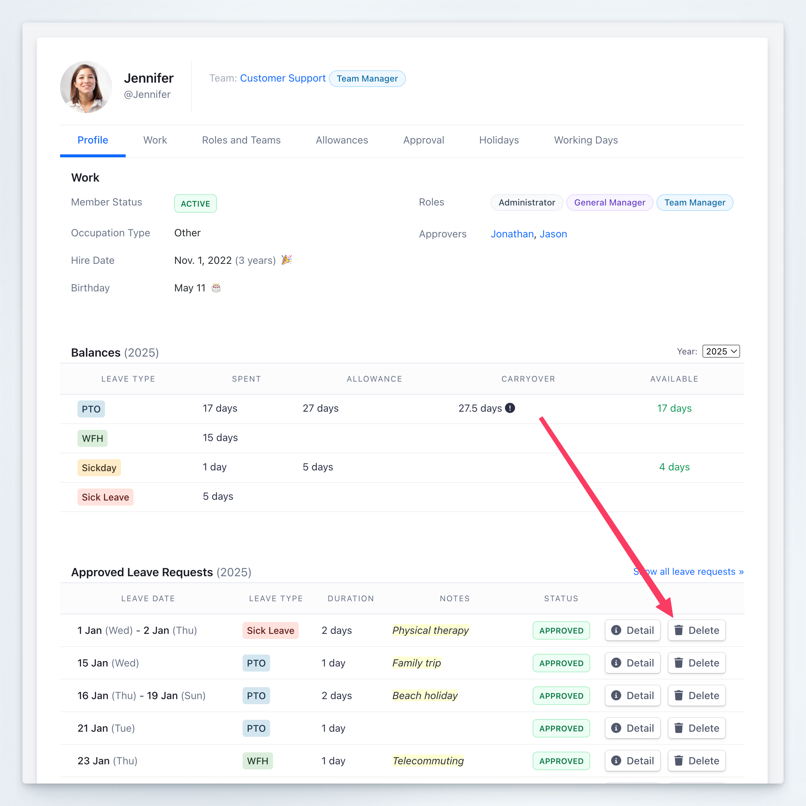
Task: Open the Year 2025 dropdown
Action: pyautogui.click(x=721, y=351)
